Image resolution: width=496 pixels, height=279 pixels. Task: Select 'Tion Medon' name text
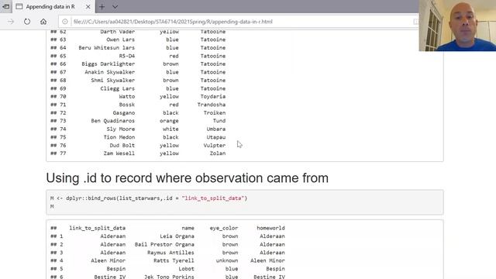pyautogui.click(x=119, y=137)
